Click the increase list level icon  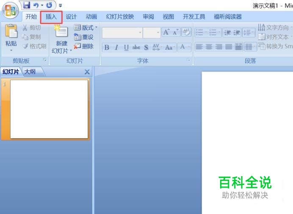237,32
